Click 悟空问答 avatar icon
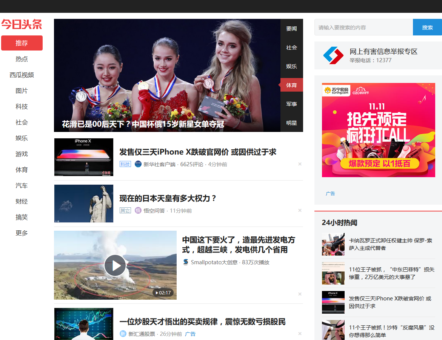The height and width of the screenshot is (340, 442). click(138, 211)
